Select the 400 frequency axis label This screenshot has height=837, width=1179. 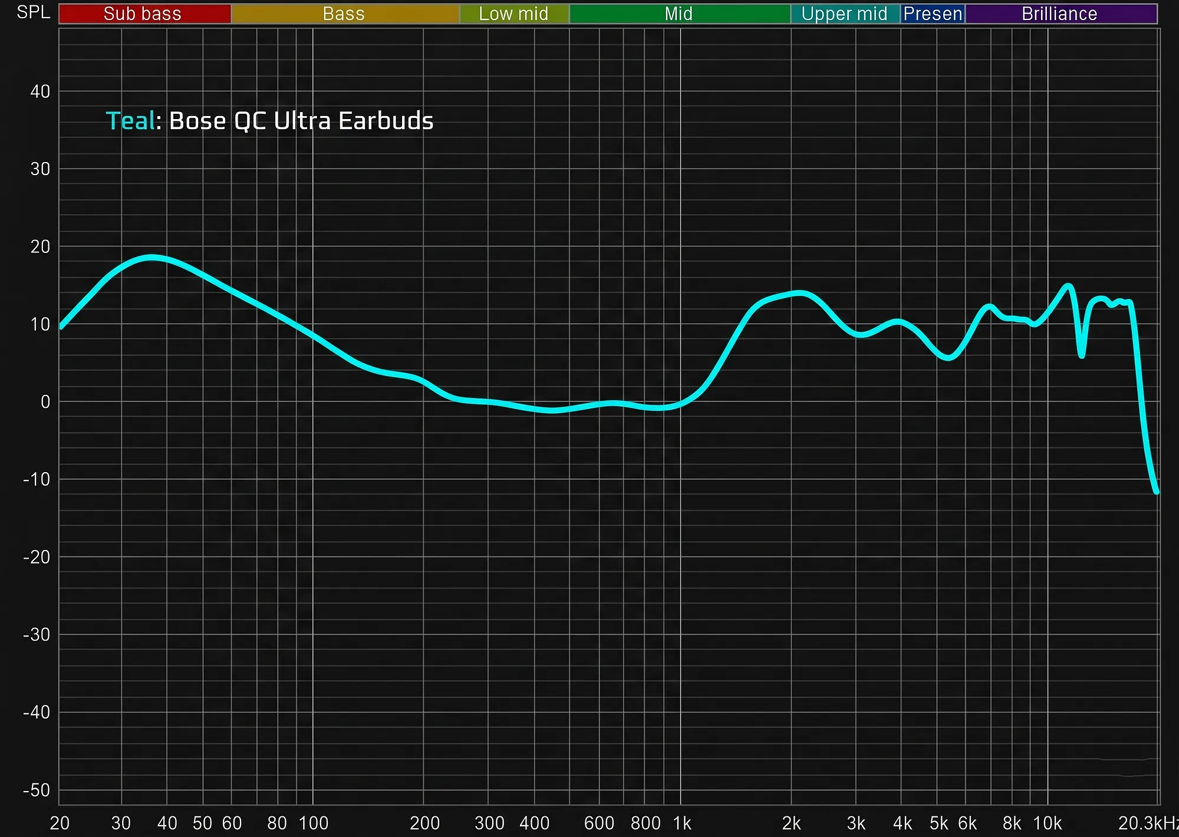tap(535, 823)
